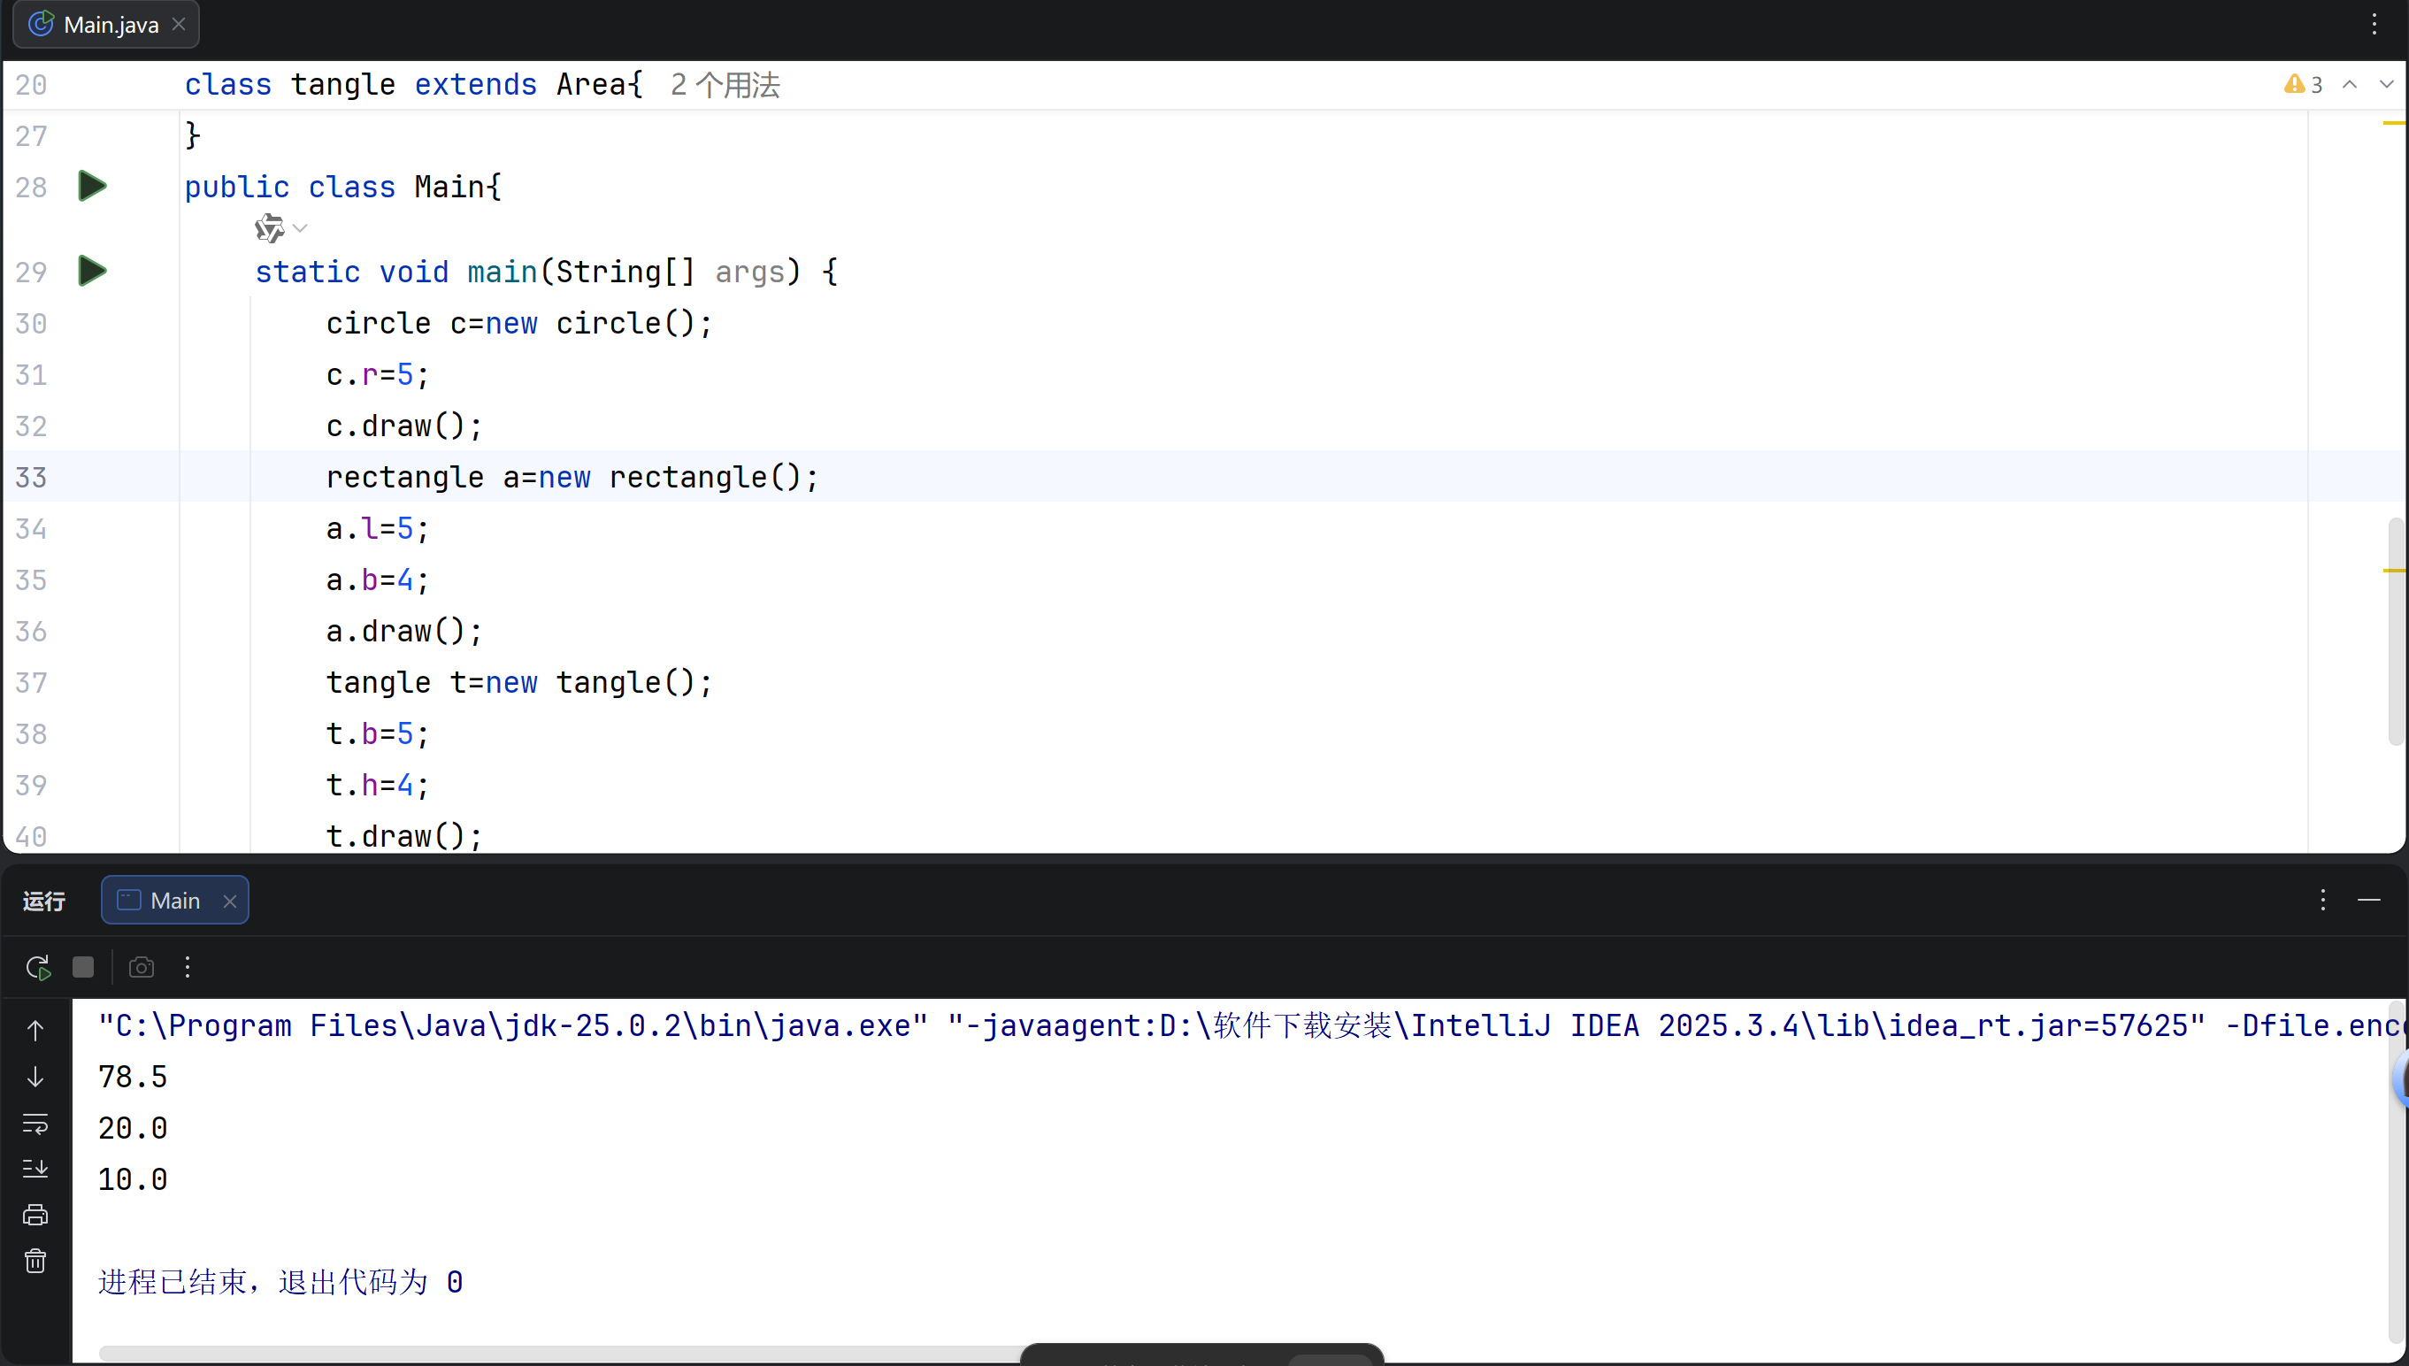Open run toolbar more options menu
Screen dimensions: 2409x1366
tap(188, 967)
